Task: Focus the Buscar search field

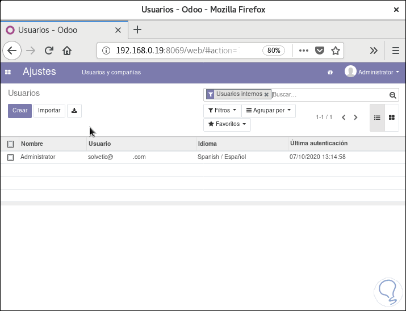Action: (x=329, y=95)
